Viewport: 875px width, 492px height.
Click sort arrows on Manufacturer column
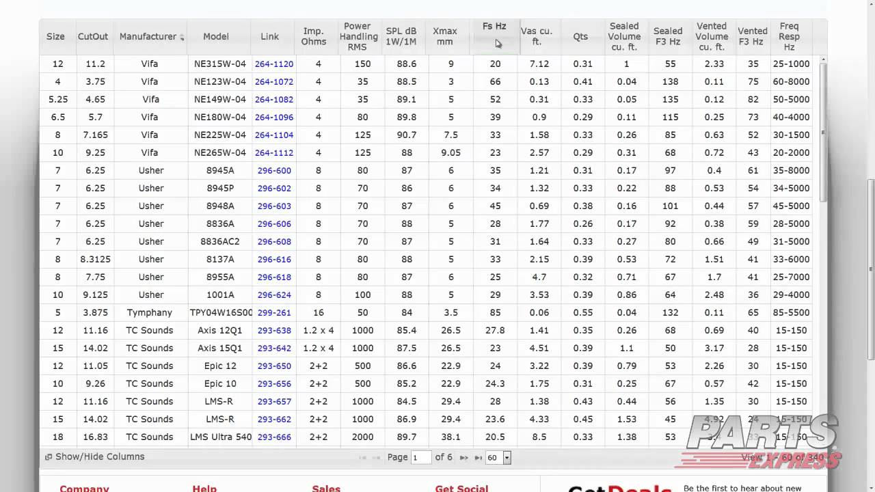click(x=182, y=38)
